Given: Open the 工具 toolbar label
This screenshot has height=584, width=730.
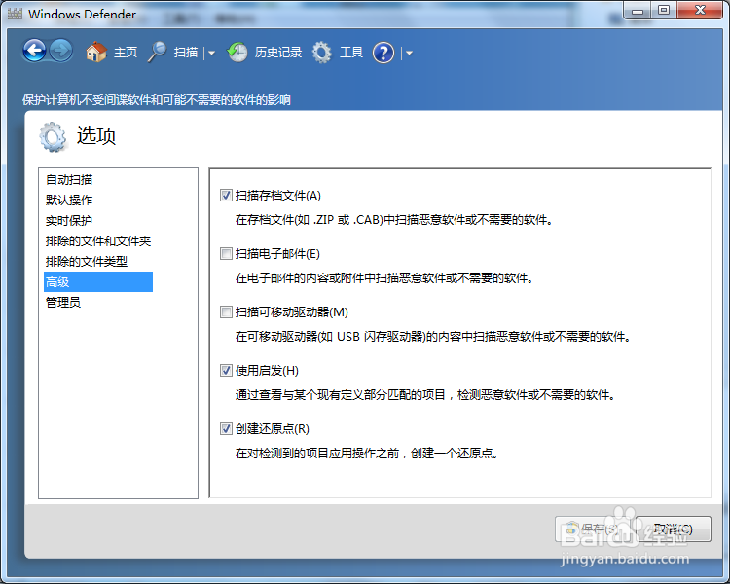Looking at the screenshot, I should coord(351,53).
